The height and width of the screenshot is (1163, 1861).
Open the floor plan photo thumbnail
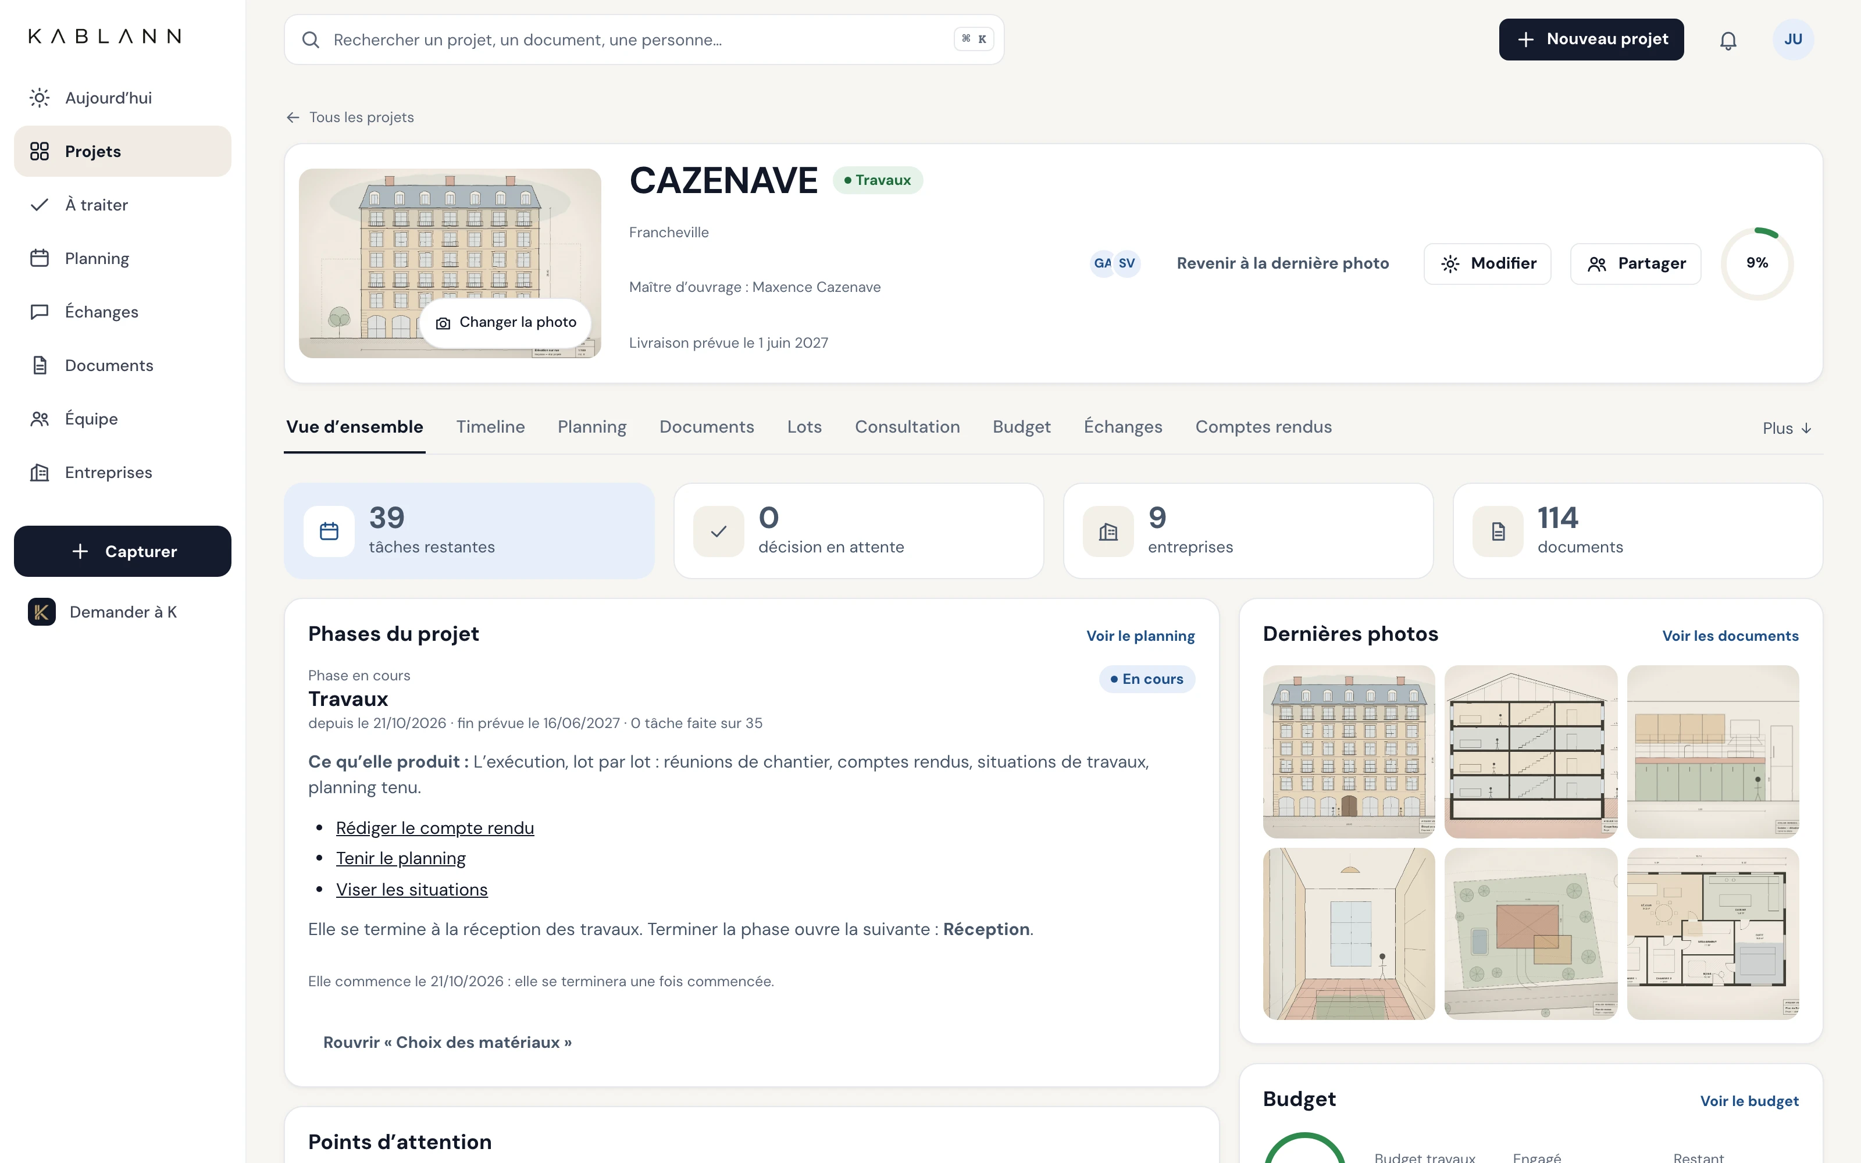(1713, 934)
